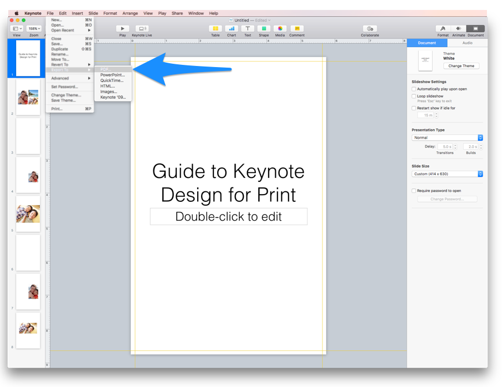Toggle Loop slideshow checkbox
The height and width of the screenshot is (387, 503).
click(x=414, y=96)
